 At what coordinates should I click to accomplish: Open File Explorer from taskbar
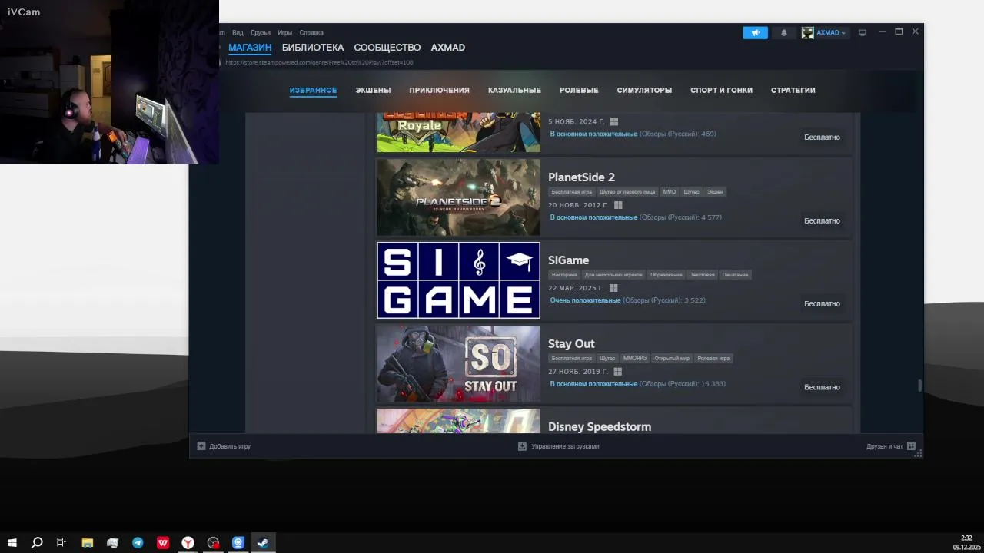pyautogui.click(x=88, y=542)
